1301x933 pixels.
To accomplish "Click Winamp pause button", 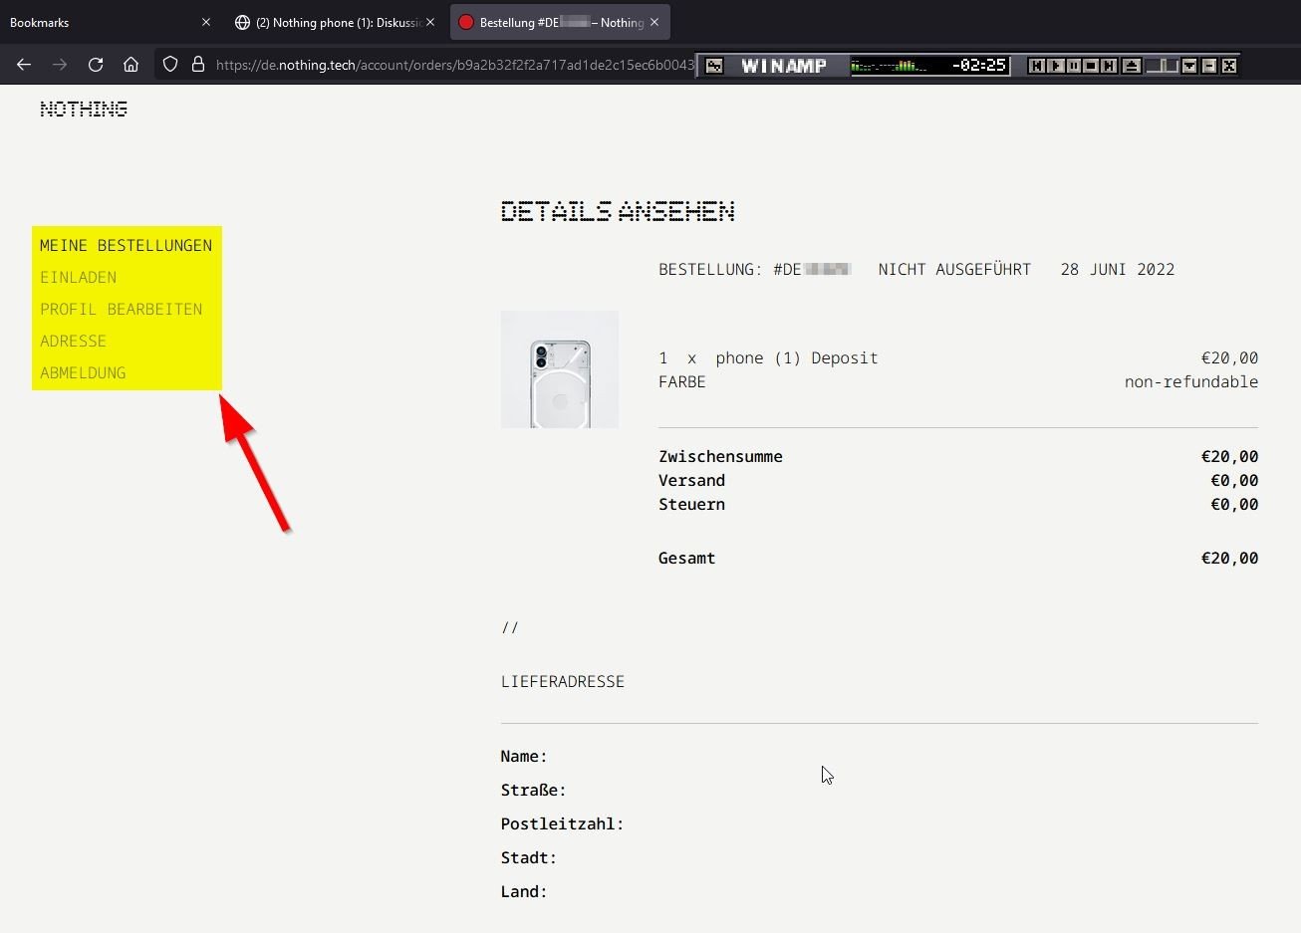I will tap(1073, 66).
